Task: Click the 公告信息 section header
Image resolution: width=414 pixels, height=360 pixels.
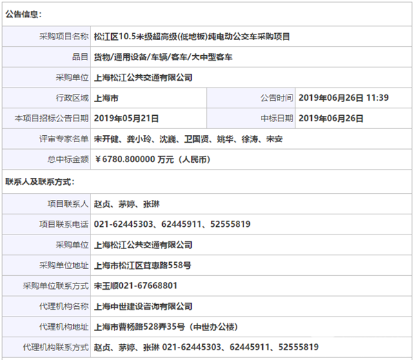Action: click(24, 14)
